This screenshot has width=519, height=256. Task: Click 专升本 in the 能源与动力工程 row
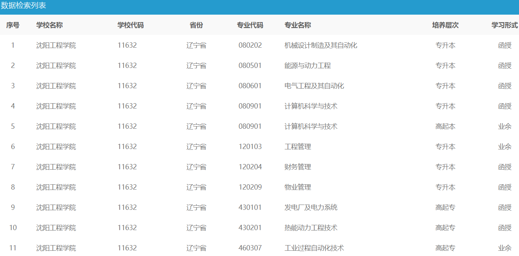click(x=446, y=66)
